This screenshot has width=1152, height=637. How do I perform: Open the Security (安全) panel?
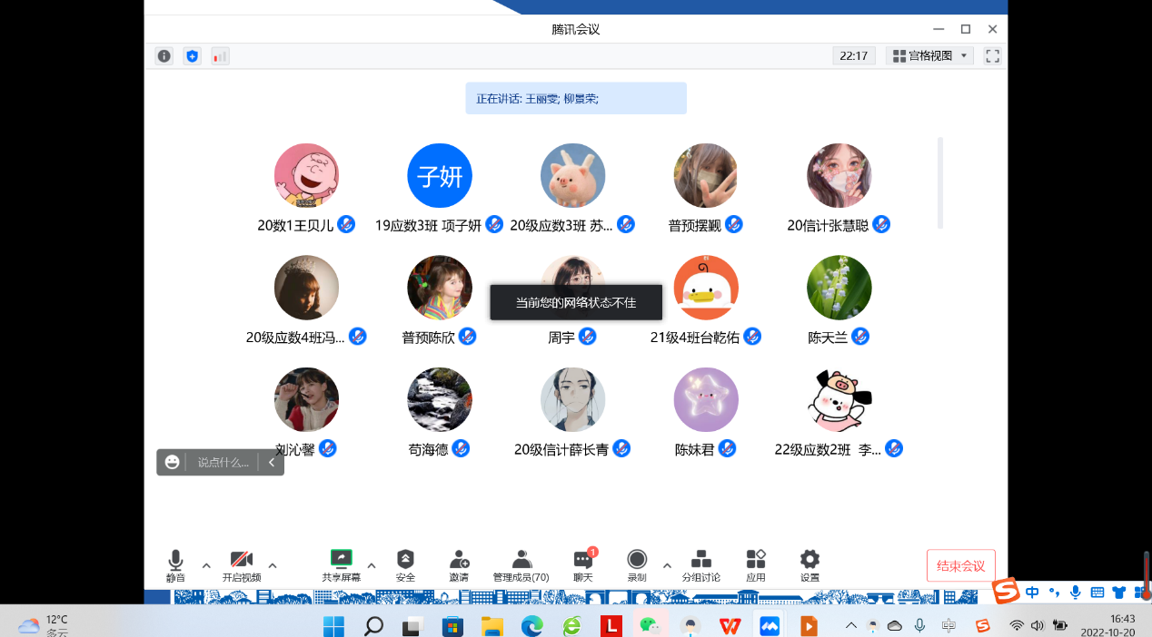click(x=405, y=565)
